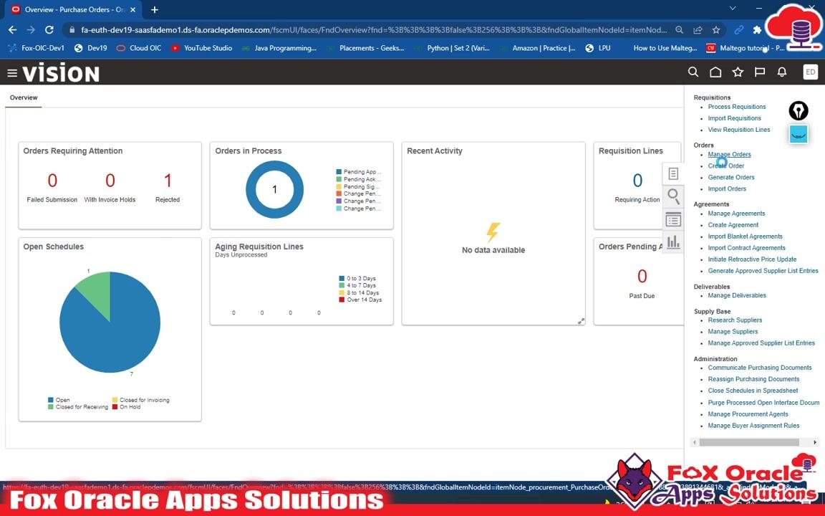825x516 pixels.
Task: Click the browser share page icon
Action: click(698, 30)
